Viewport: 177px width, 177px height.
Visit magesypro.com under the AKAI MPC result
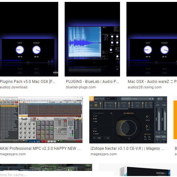(x=13, y=154)
